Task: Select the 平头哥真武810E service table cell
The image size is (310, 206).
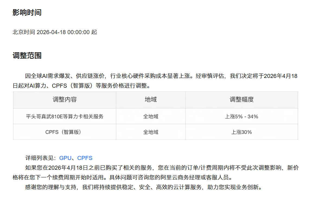Action: pyautogui.click(x=64, y=116)
